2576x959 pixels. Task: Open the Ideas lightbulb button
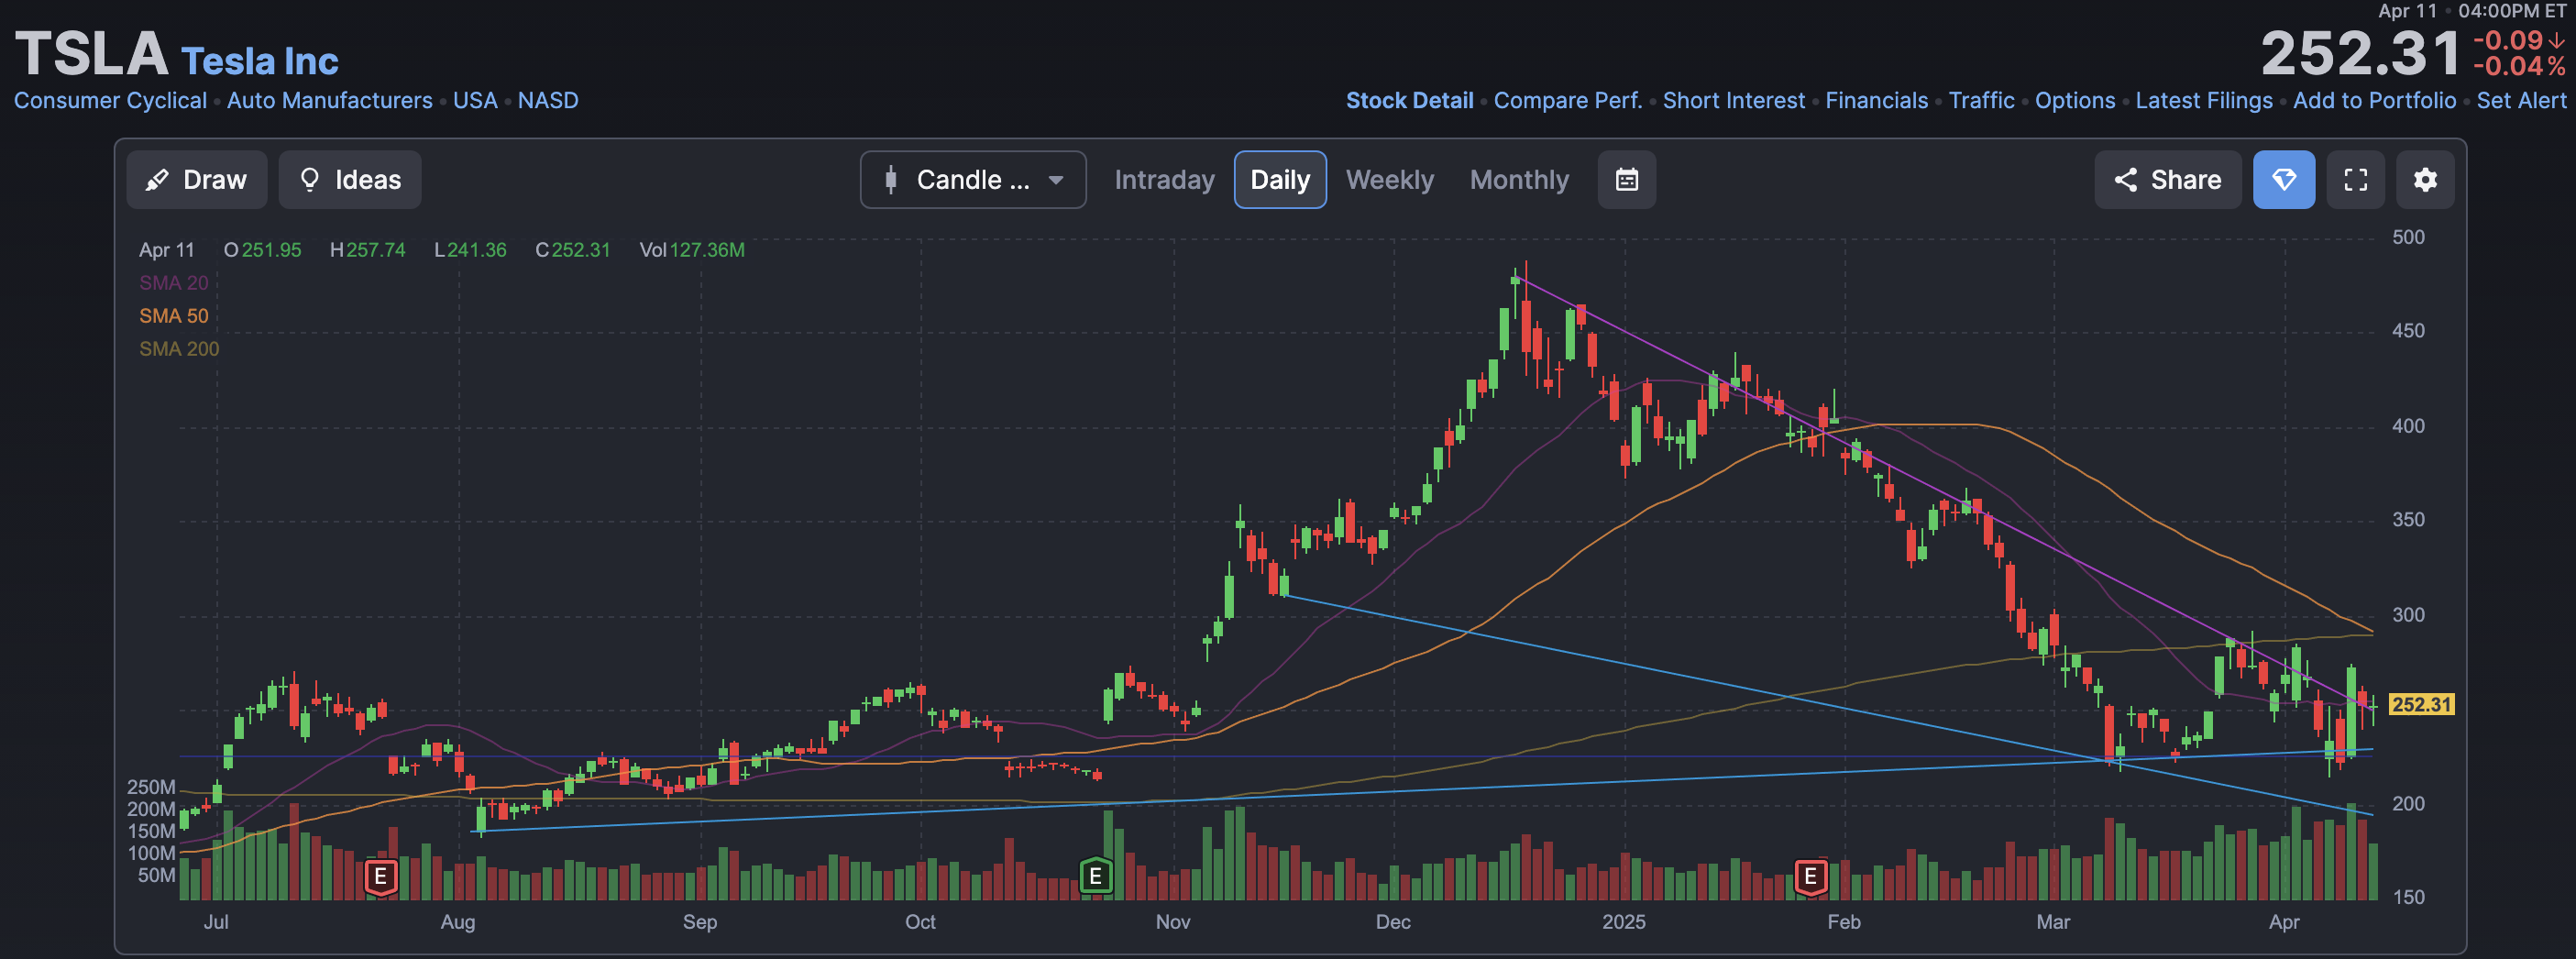(x=350, y=180)
